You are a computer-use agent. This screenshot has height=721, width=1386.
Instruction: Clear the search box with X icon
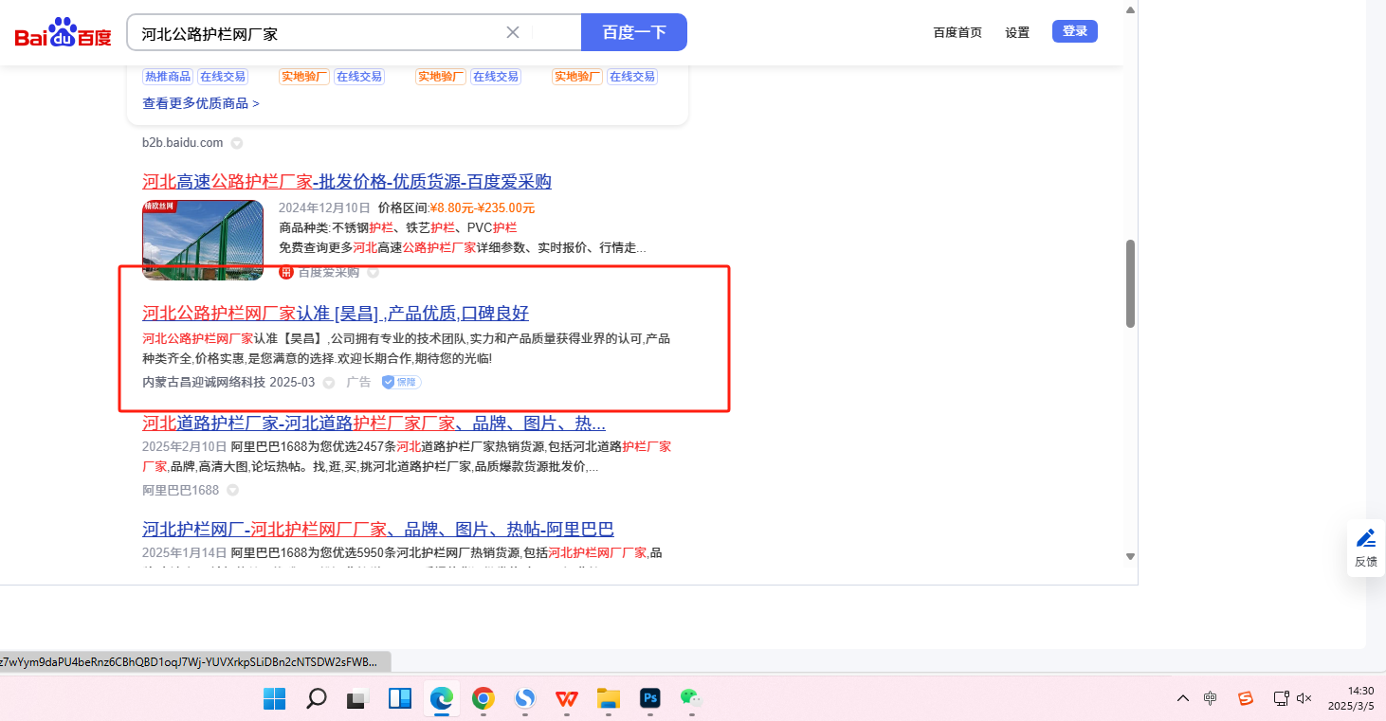point(513,32)
